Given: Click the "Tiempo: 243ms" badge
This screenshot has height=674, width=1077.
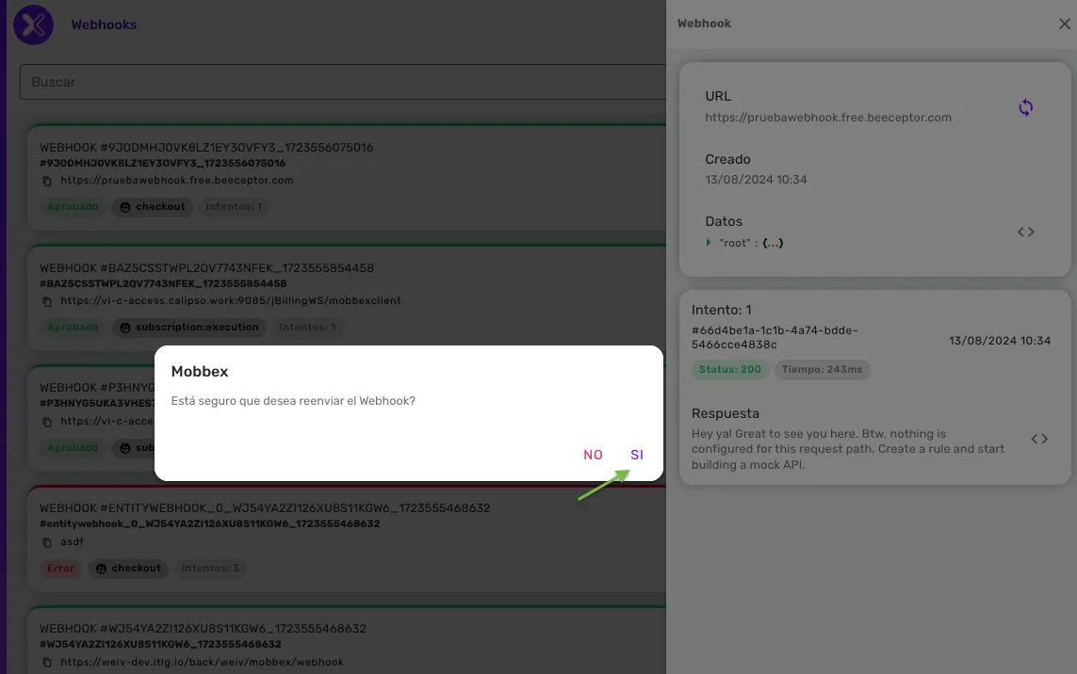Looking at the screenshot, I should coord(822,369).
